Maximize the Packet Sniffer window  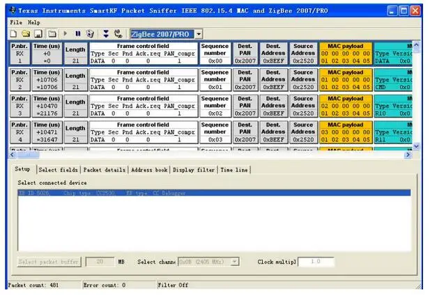click(404, 11)
